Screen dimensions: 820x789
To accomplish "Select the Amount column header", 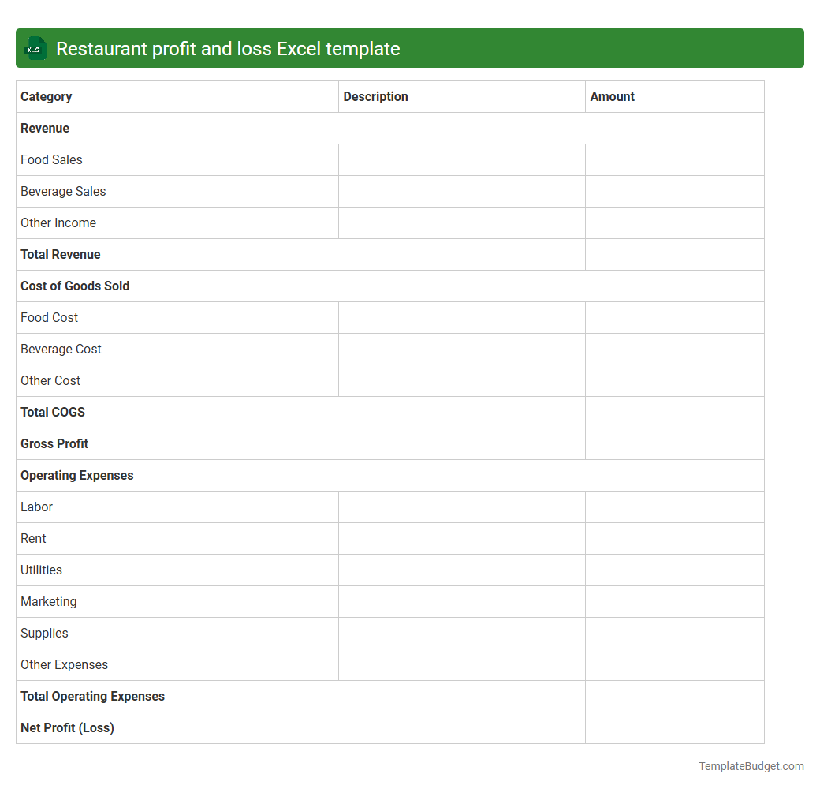I will tap(613, 96).
